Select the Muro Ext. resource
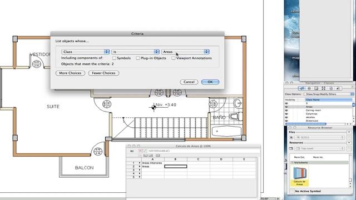 (299, 157)
